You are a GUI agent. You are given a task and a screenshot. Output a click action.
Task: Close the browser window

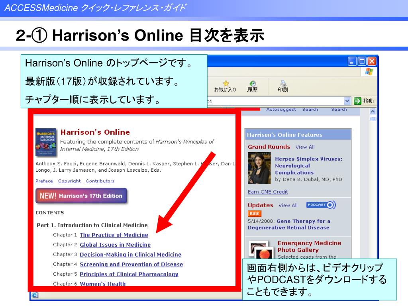[x=372, y=61]
